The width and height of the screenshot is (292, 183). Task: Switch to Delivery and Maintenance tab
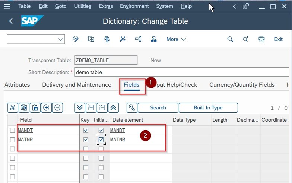(77, 85)
